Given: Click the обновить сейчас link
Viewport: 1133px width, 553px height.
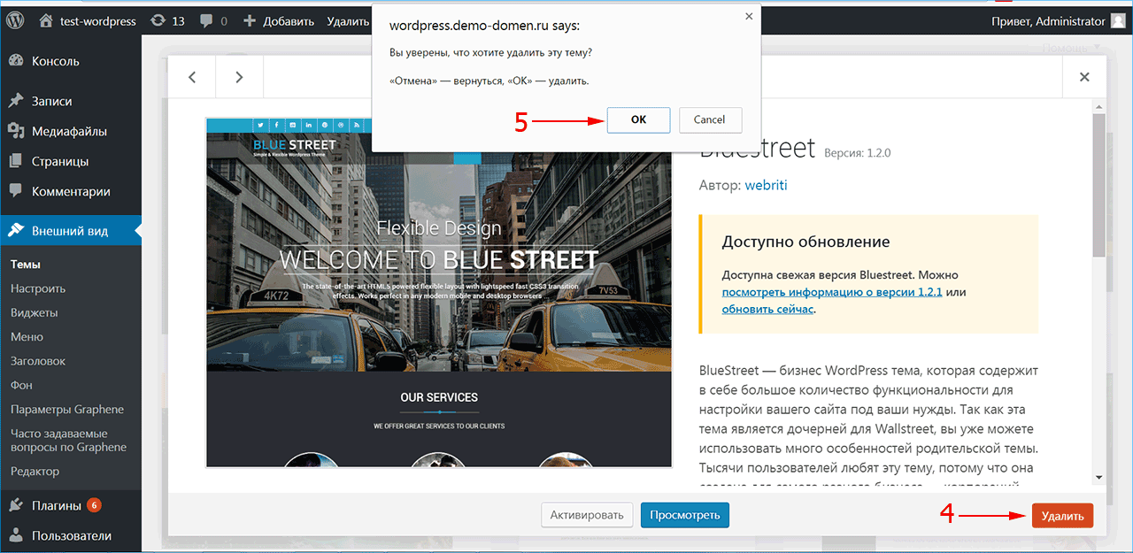Looking at the screenshot, I should click(x=767, y=309).
